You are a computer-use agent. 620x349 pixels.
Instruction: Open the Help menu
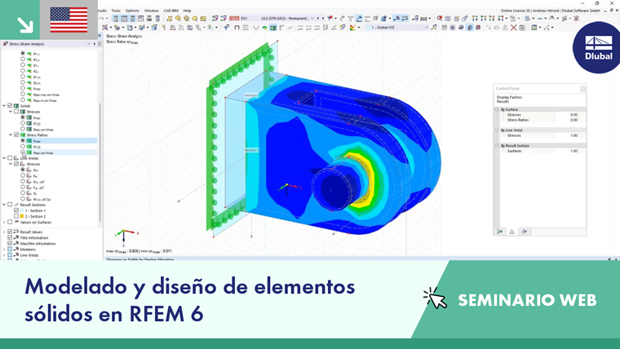(187, 11)
